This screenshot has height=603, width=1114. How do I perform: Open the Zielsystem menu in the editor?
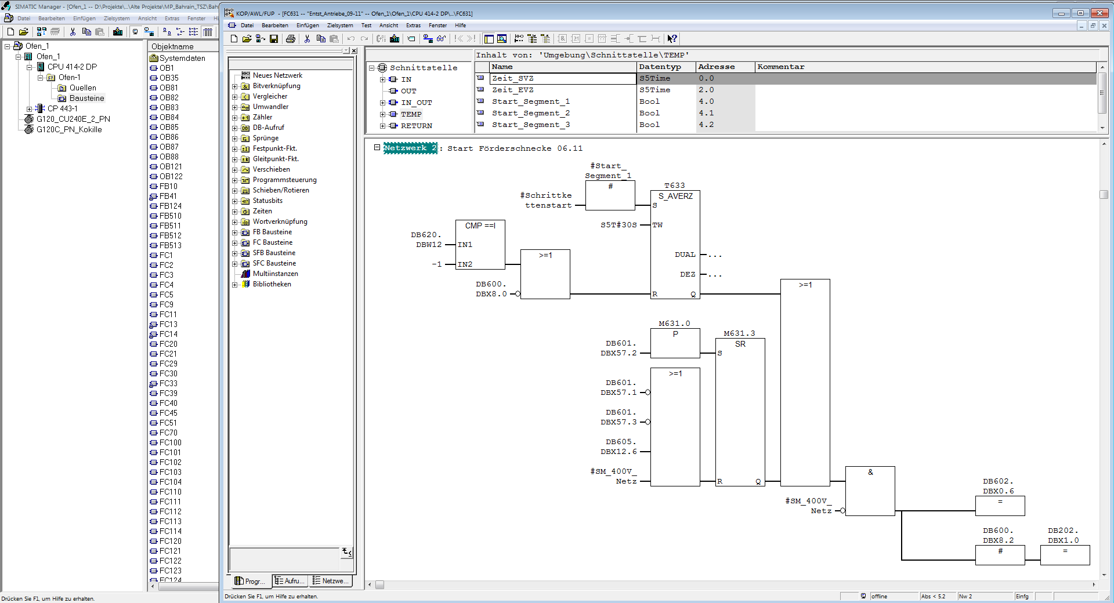click(x=339, y=26)
